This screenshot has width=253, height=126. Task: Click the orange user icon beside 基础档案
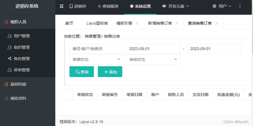6,84
